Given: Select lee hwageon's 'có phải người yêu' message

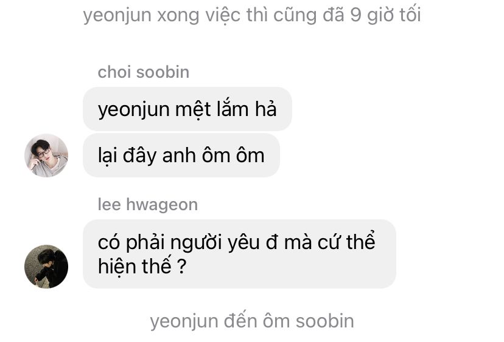Looking at the screenshot, I should coord(239,254).
